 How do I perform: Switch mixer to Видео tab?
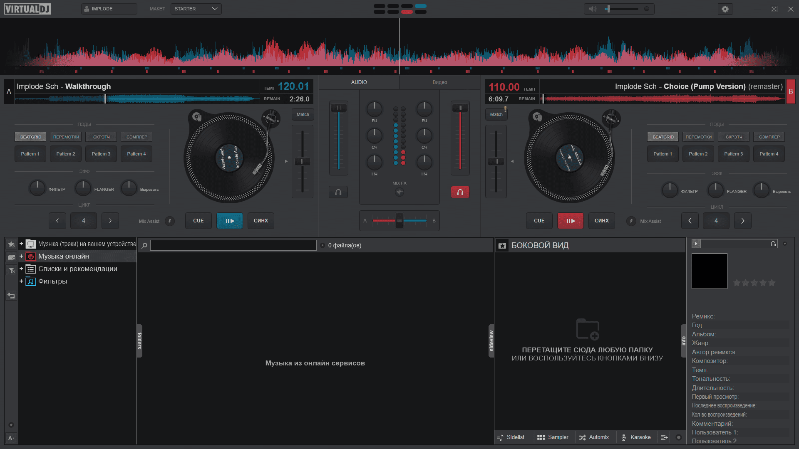[x=440, y=82]
